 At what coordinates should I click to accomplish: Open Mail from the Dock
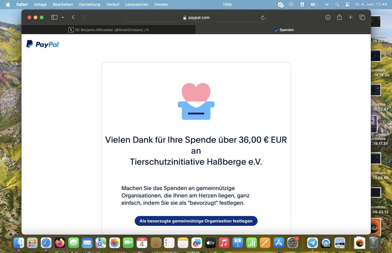(87, 243)
